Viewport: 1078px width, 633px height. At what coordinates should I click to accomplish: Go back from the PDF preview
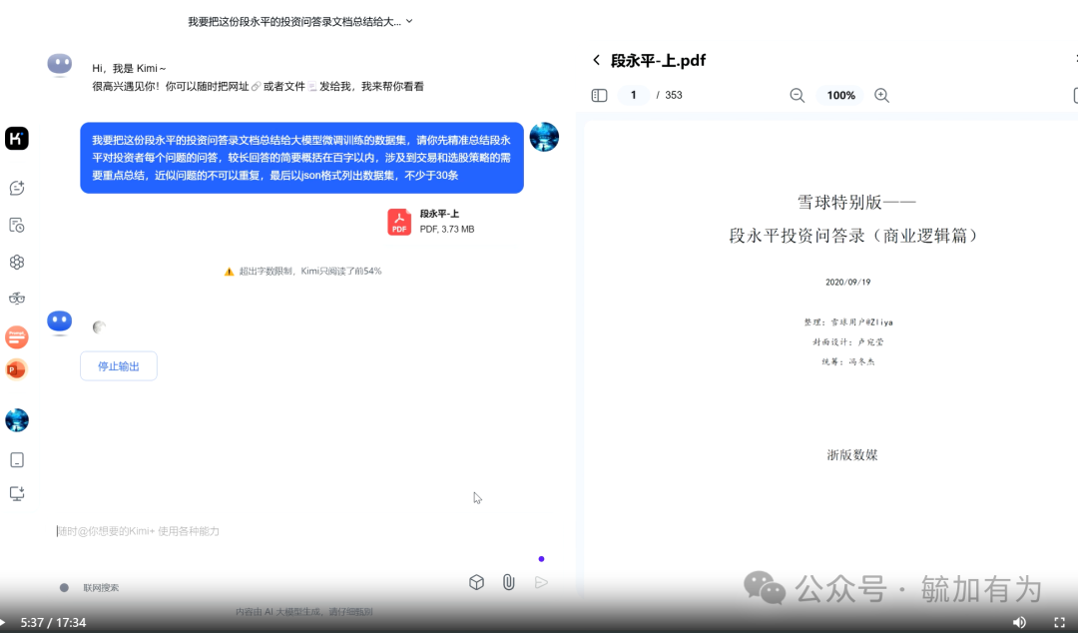point(596,61)
